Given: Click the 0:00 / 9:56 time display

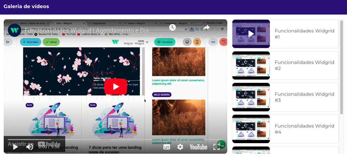Looking at the screenshot, I should (49, 147).
